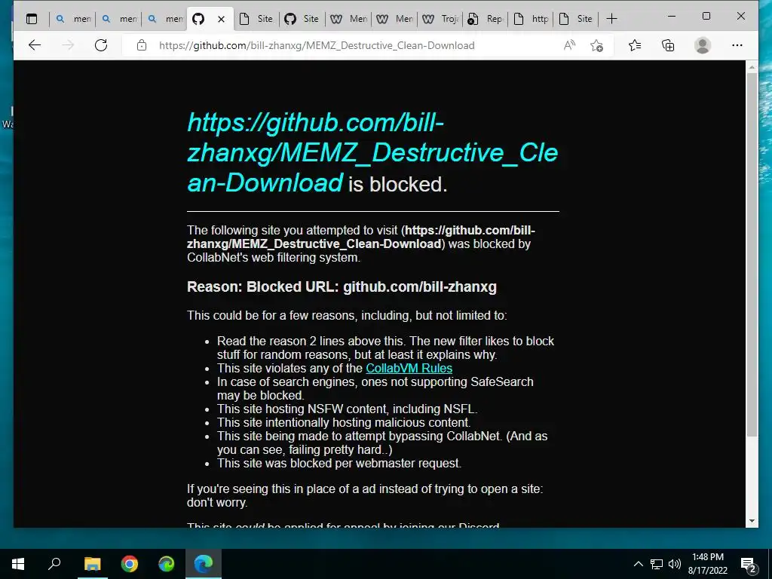View site information lock icon
772x579 pixels.
pyautogui.click(x=142, y=45)
